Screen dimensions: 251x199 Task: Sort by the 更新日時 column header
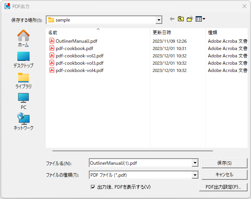pos(178,33)
